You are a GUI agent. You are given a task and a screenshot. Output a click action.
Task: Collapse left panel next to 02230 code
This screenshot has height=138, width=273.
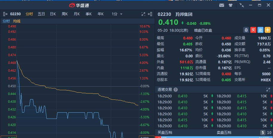pyautogui.click(x=5, y=14)
